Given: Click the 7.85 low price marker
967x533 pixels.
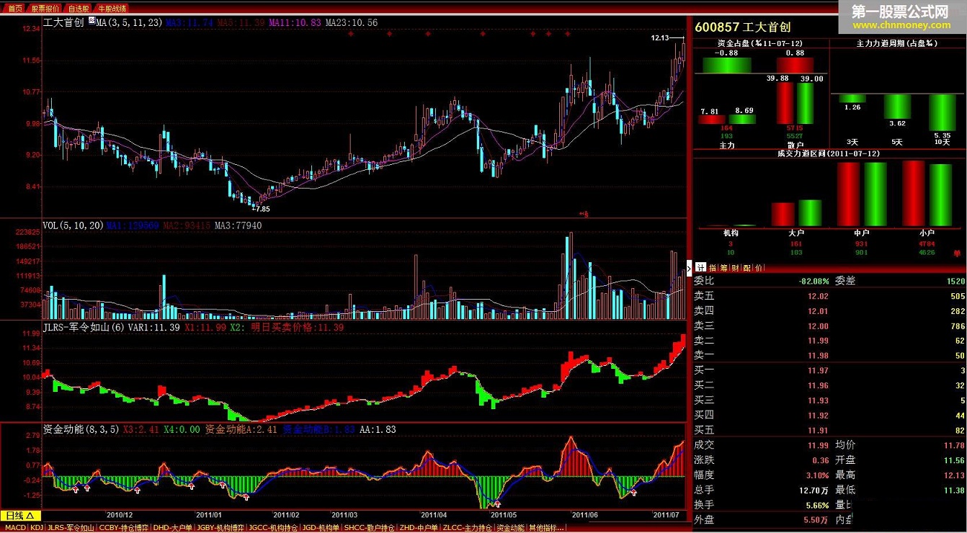Looking at the screenshot, I should tap(262, 209).
